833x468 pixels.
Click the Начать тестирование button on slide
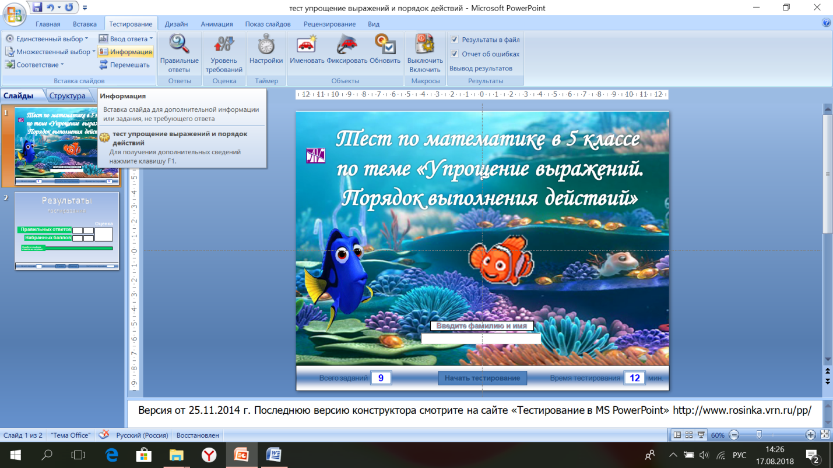coord(482,378)
